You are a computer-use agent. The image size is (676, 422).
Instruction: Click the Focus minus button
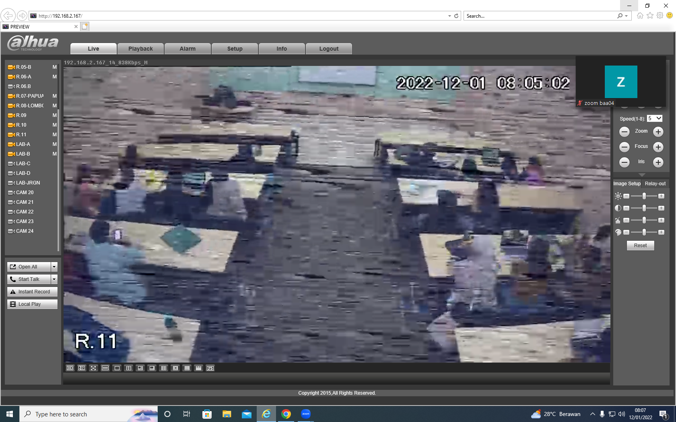[624, 147]
